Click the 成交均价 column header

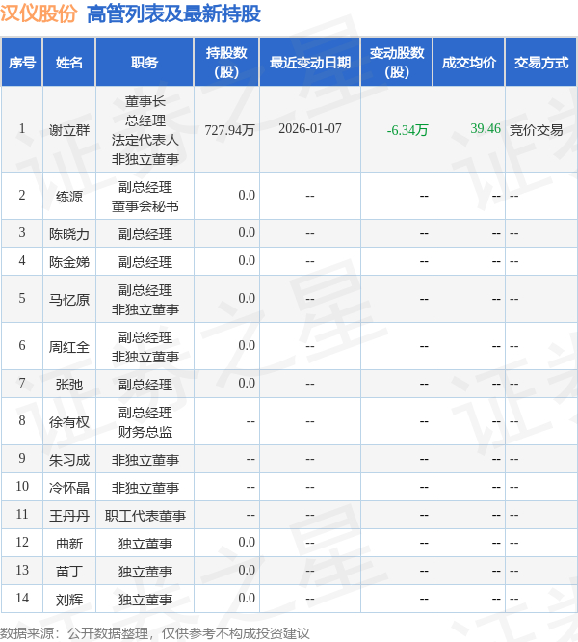469,63
